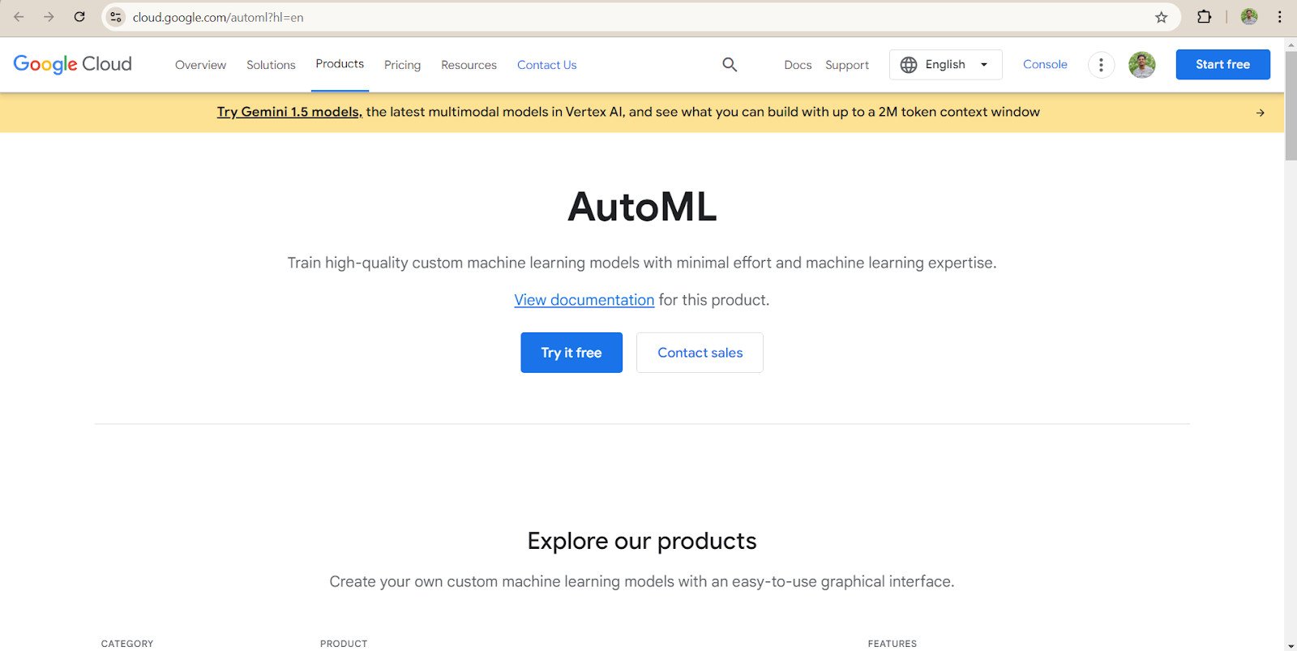The width and height of the screenshot is (1297, 651).
Task: Click the globe language icon
Action: coord(909,64)
